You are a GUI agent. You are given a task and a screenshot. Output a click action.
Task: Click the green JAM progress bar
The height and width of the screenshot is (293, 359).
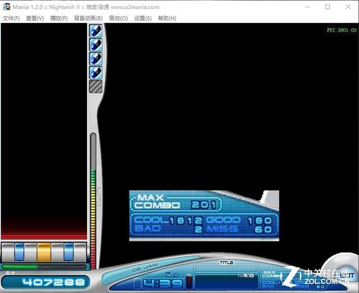44,267
